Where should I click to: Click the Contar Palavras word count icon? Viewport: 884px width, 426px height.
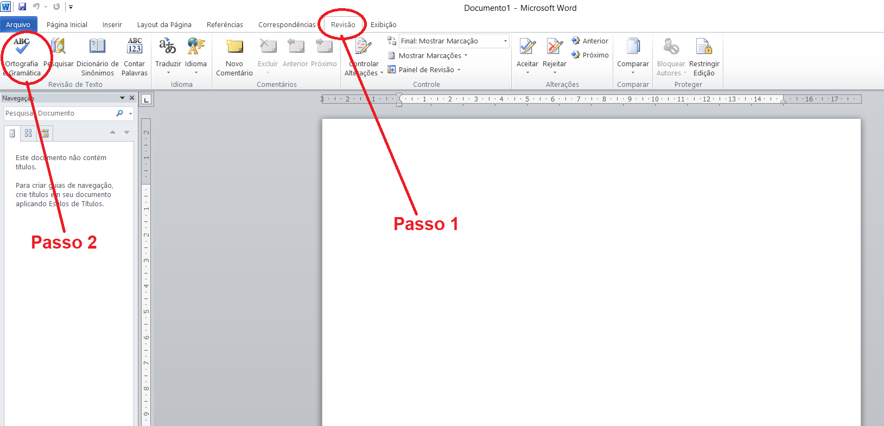(x=135, y=47)
